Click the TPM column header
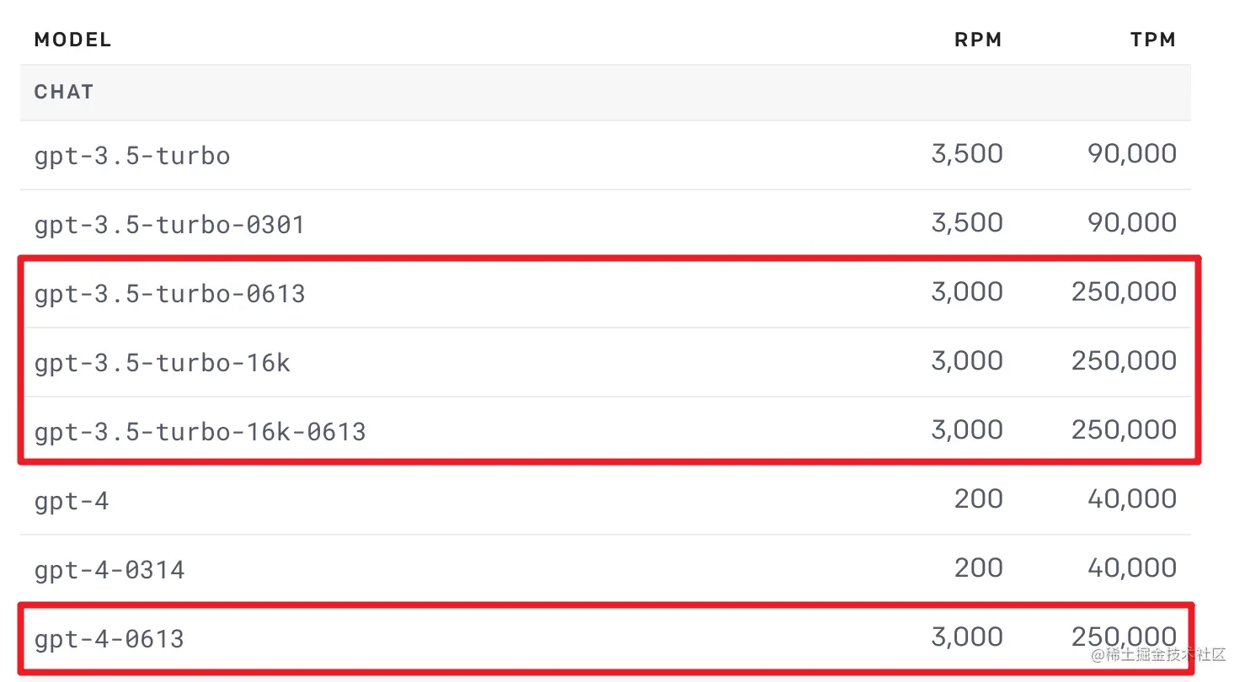 [1153, 40]
